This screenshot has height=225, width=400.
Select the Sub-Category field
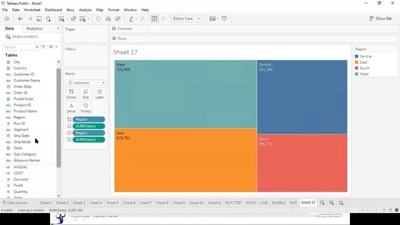pos(25,154)
